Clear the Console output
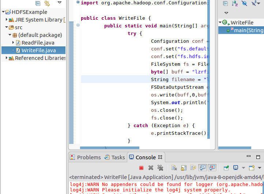264x194 pixels. pos(174,168)
